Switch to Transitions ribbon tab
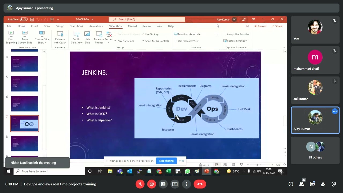This screenshot has height=193, width=343. [x=77, y=26]
